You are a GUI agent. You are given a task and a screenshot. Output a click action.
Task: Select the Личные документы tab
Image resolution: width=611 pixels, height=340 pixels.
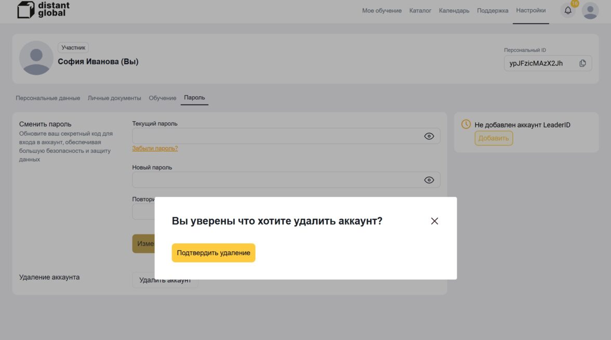click(114, 98)
